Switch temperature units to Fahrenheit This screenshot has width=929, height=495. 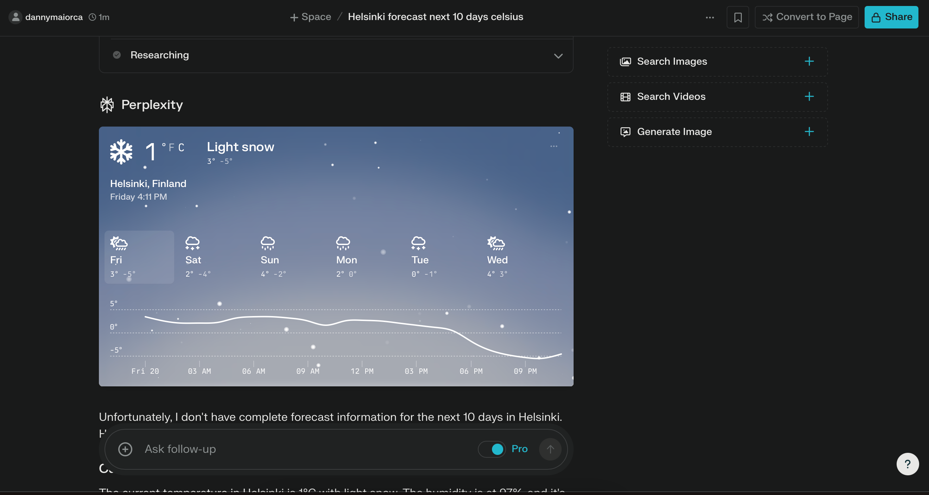[172, 147]
